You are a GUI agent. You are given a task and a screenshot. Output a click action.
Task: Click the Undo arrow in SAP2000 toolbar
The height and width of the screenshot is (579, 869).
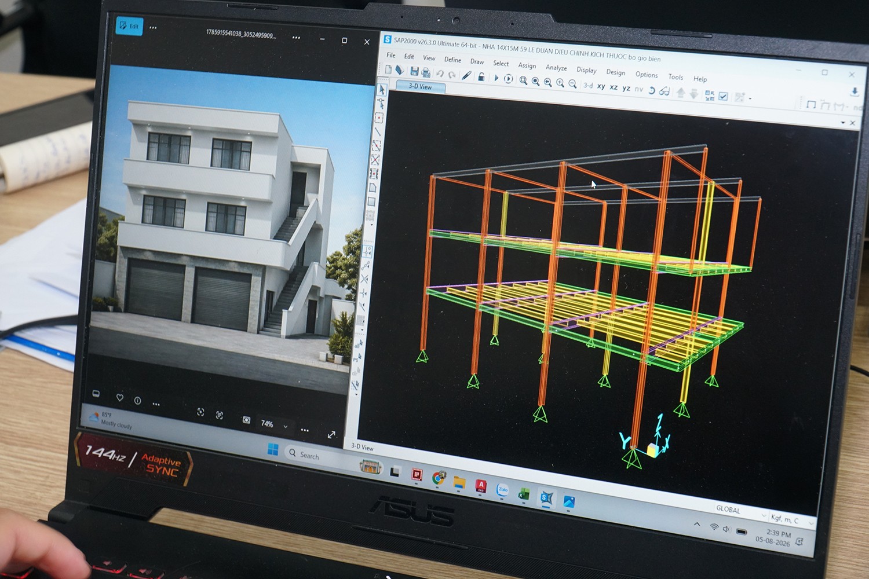[x=440, y=74]
